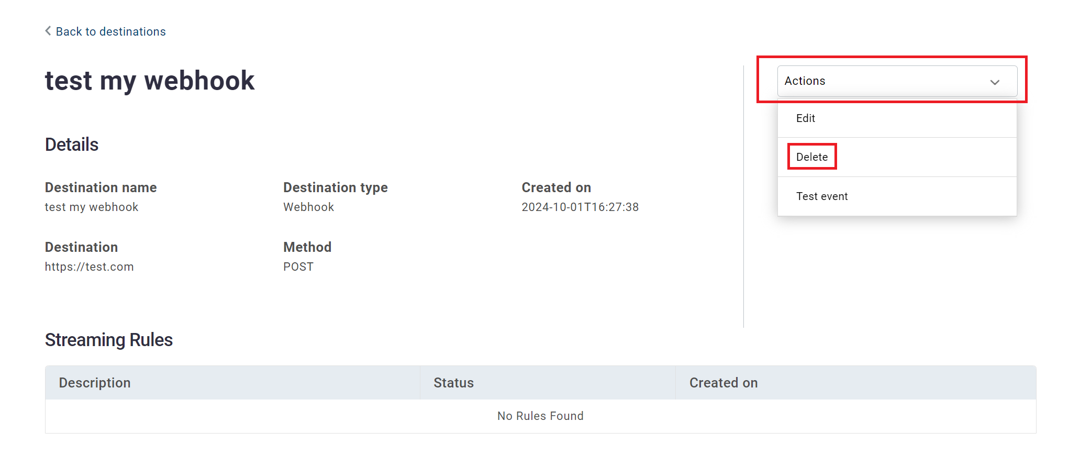Click the Description column header
The height and width of the screenshot is (466, 1069).
[x=95, y=383]
